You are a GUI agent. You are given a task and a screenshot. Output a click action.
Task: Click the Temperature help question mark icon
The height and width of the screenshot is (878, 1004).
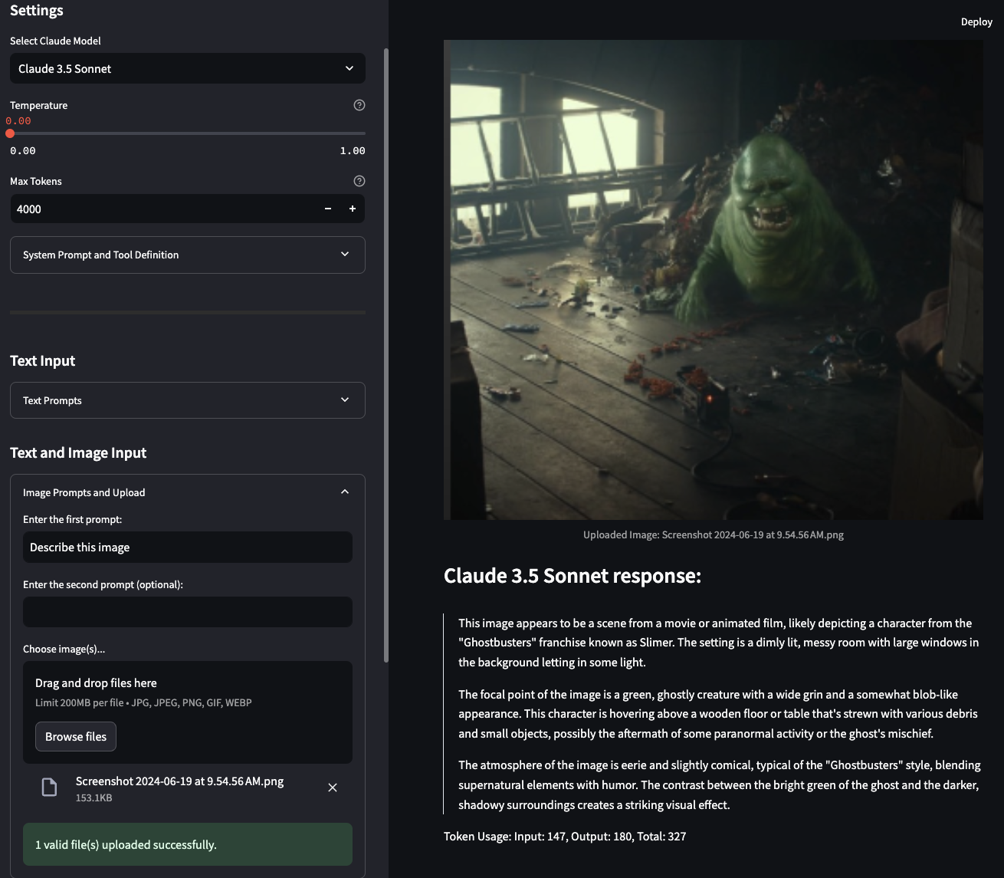[x=359, y=105]
